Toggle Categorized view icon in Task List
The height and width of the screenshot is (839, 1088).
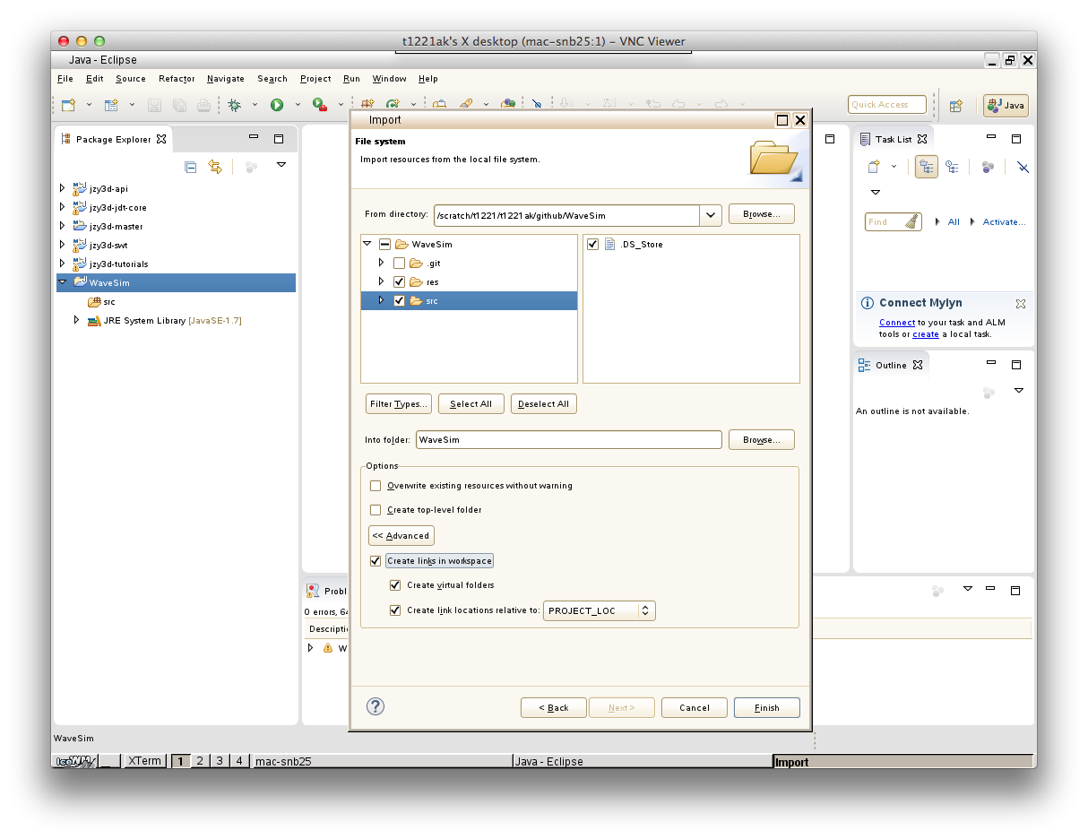click(x=926, y=167)
